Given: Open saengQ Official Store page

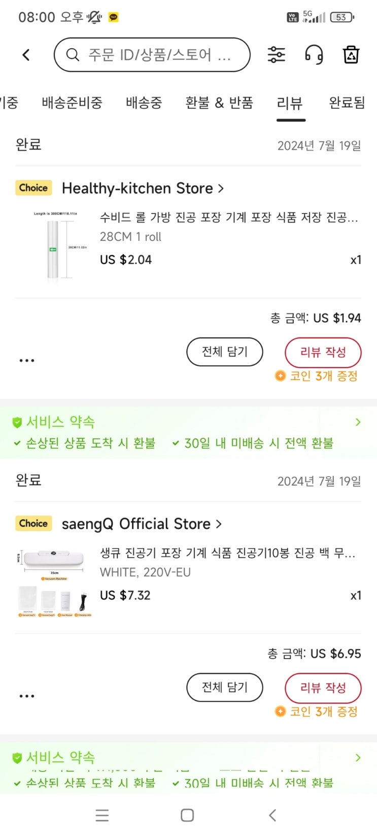Looking at the screenshot, I should (141, 524).
